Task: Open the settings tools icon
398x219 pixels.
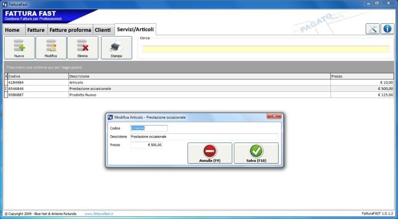Action: 373,29
